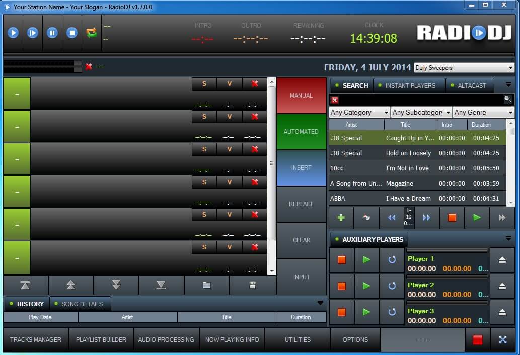This screenshot has width=520, height=355.
Task: Switch to MANUAL mode
Action: point(301,96)
